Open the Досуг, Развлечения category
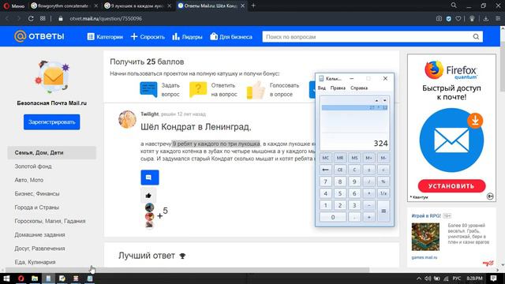The image size is (505, 284). (x=39, y=248)
